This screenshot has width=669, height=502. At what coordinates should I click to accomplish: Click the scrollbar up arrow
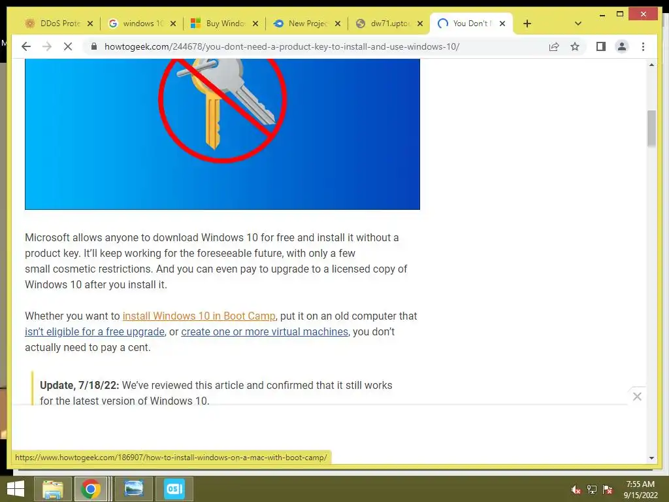(x=651, y=65)
